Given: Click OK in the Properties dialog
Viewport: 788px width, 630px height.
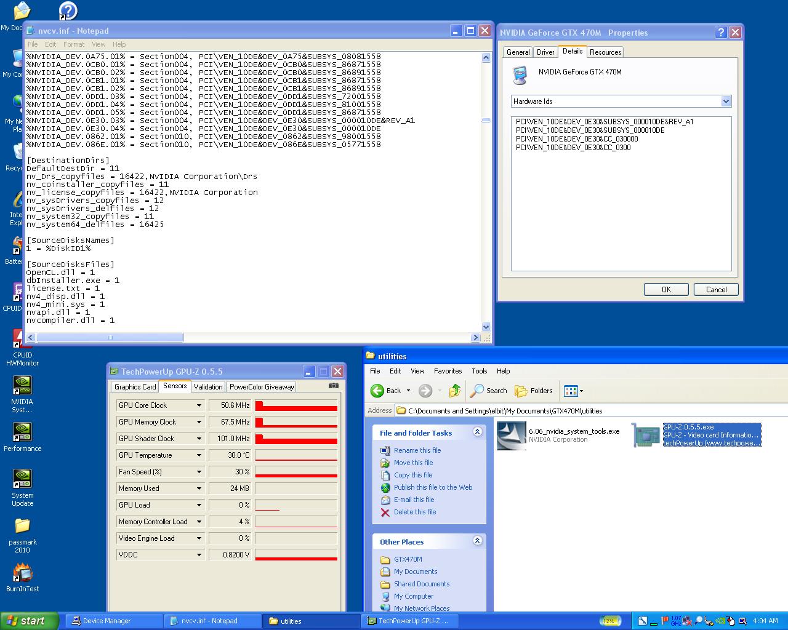Looking at the screenshot, I should pyautogui.click(x=666, y=289).
